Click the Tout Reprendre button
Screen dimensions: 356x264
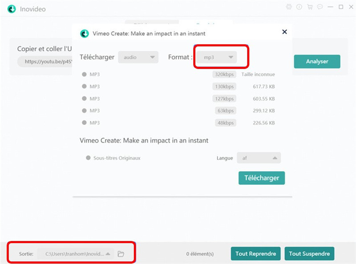tap(255, 254)
